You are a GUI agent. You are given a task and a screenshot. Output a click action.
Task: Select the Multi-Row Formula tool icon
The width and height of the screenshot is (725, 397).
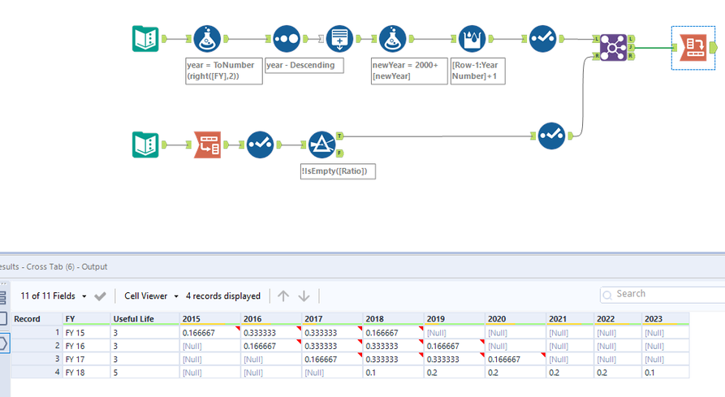tap(472, 39)
